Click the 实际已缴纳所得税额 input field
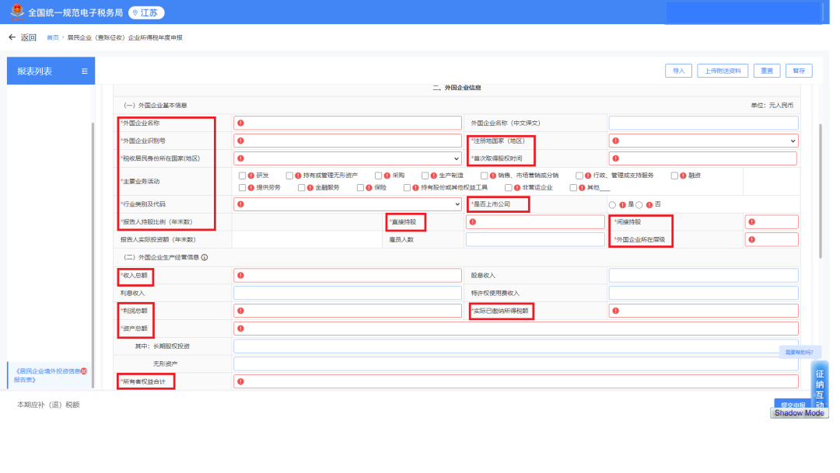840x473 pixels. (703, 311)
